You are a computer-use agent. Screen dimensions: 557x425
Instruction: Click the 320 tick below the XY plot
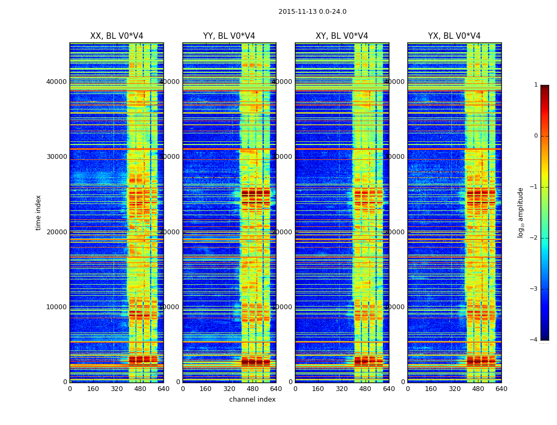342,389
